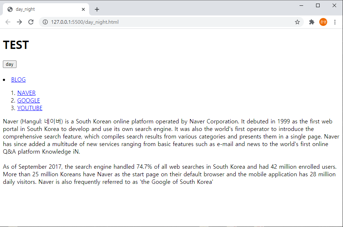
Task: Open Chrome's three-dot menu
Action: pos(335,22)
